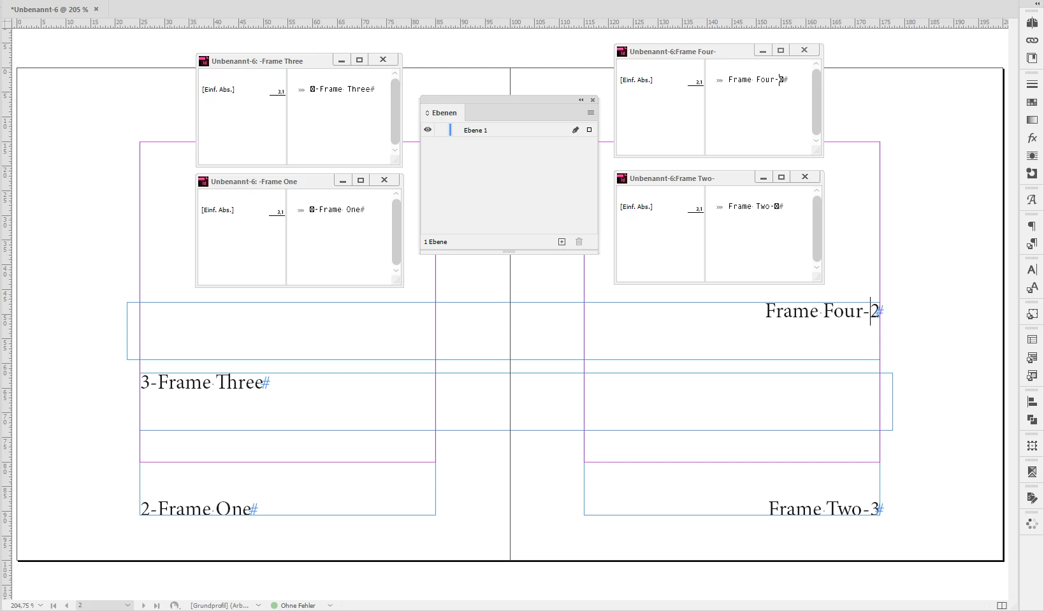The width and height of the screenshot is (1044, 611).
Task: Go to first page arrow
Action: click(x=54, y=605)
